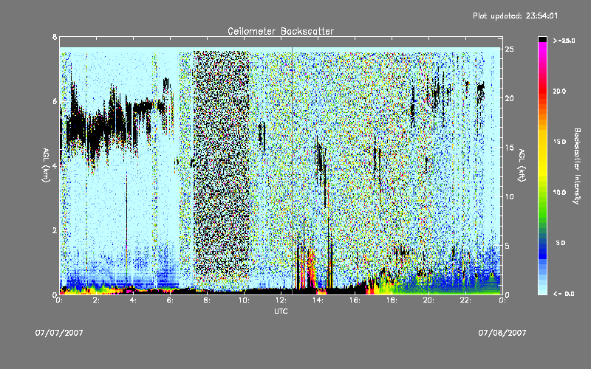Click the "20.0" colorbar value
This screenshot has height=369, width=591.
559,91
